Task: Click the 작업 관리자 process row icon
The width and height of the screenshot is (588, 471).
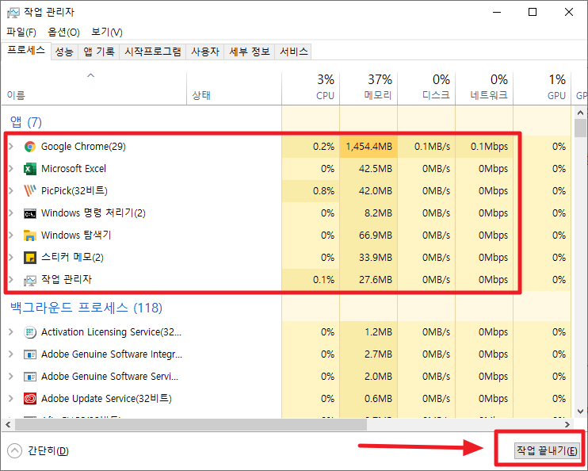Action: 30,280
